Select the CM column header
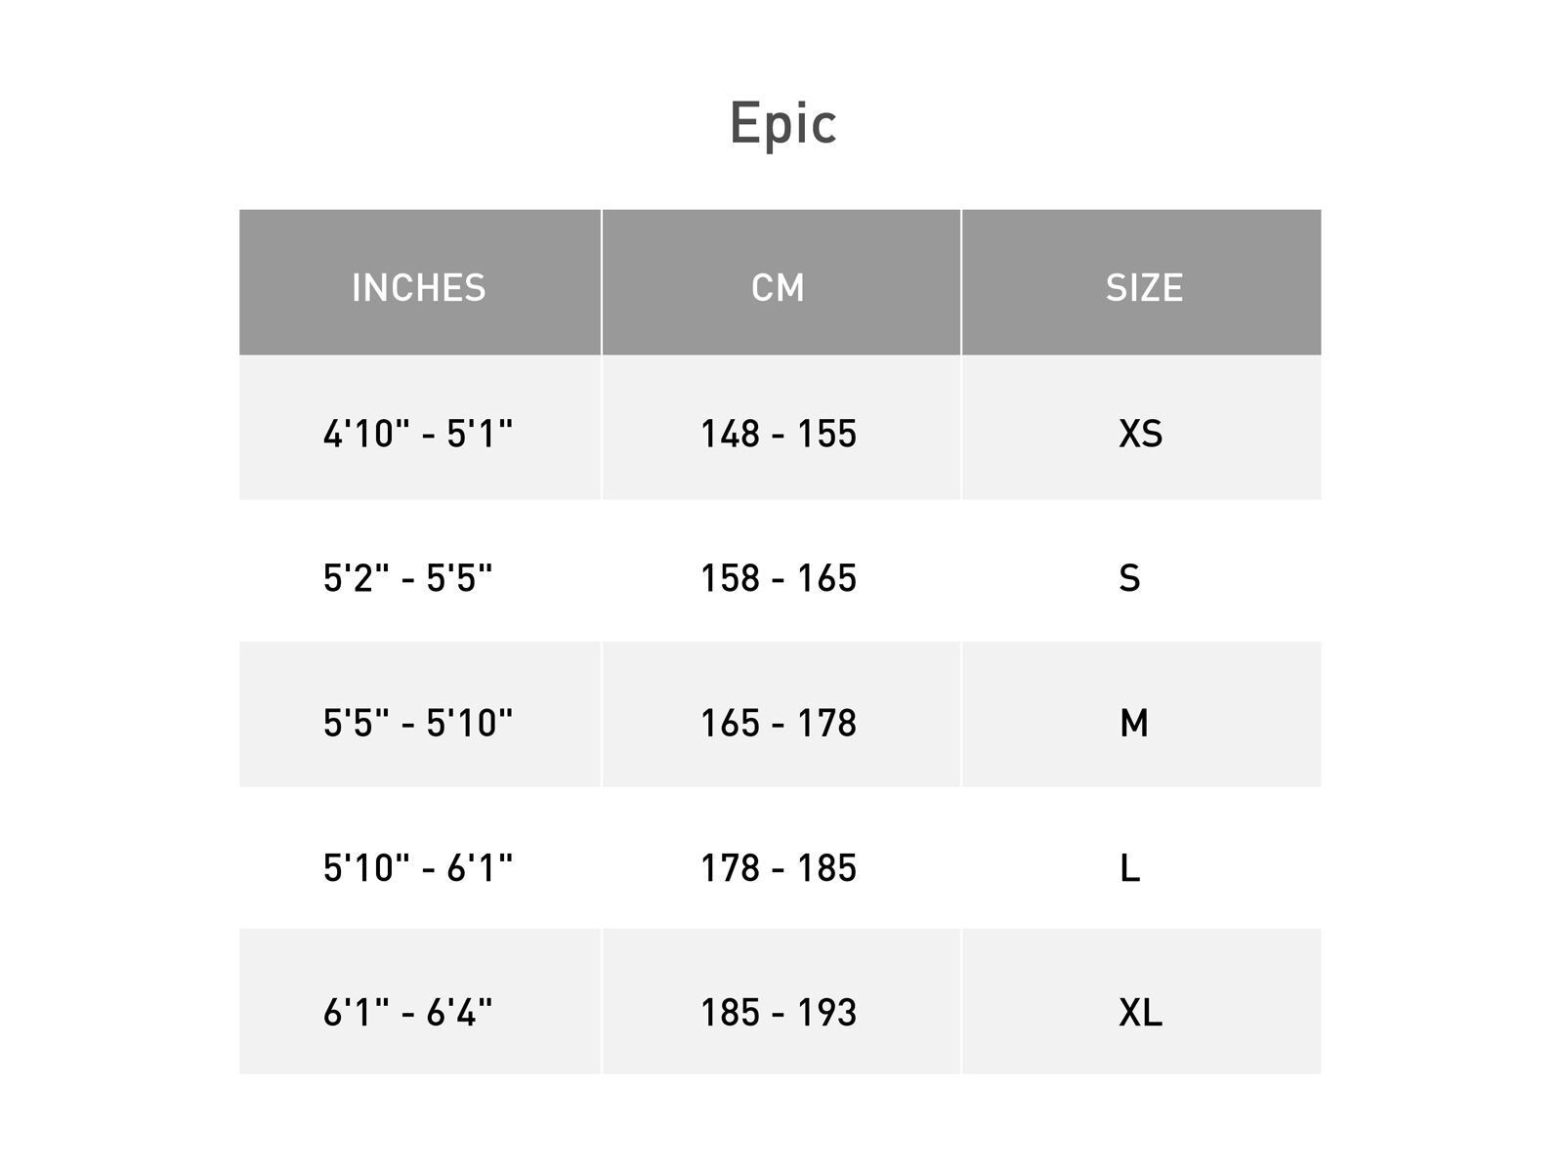This screenshot has height=1172, width=1563. pyautogui.click(x=779, y=287)
